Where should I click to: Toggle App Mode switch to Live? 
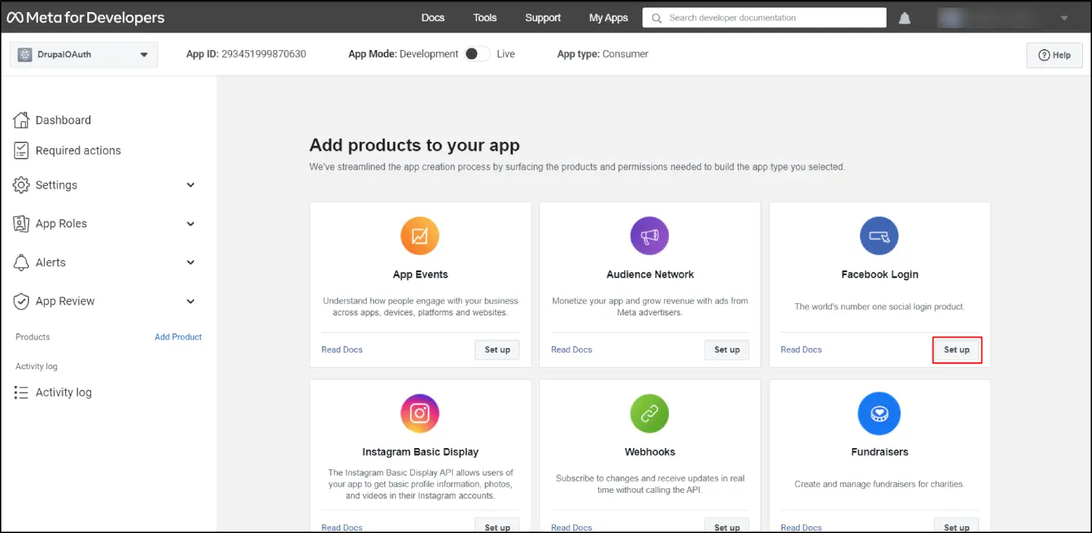477,54
